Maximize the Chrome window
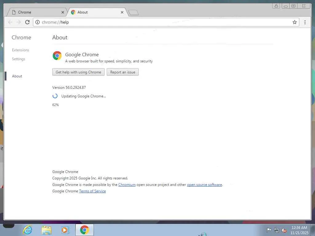The height and width of the screenshot is (236, 315). pyautogui.click(x=293, y=6)
